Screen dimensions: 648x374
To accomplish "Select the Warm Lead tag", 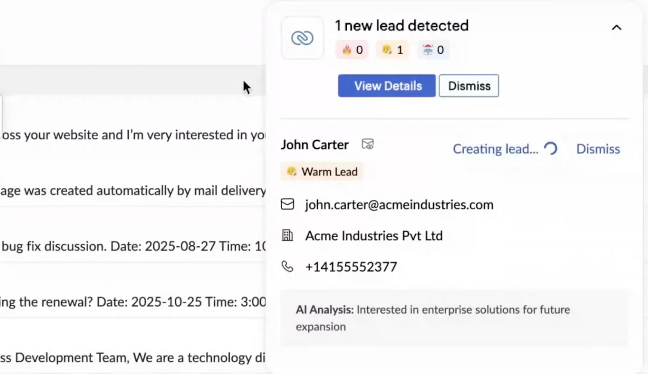I will [322, 172].
